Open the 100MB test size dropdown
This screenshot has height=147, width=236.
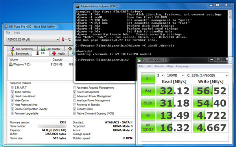(175, 75)
